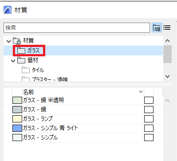177x161 pixels.
Task: Click the folder tree scroll-down arrow
Action: pos(167,76)
